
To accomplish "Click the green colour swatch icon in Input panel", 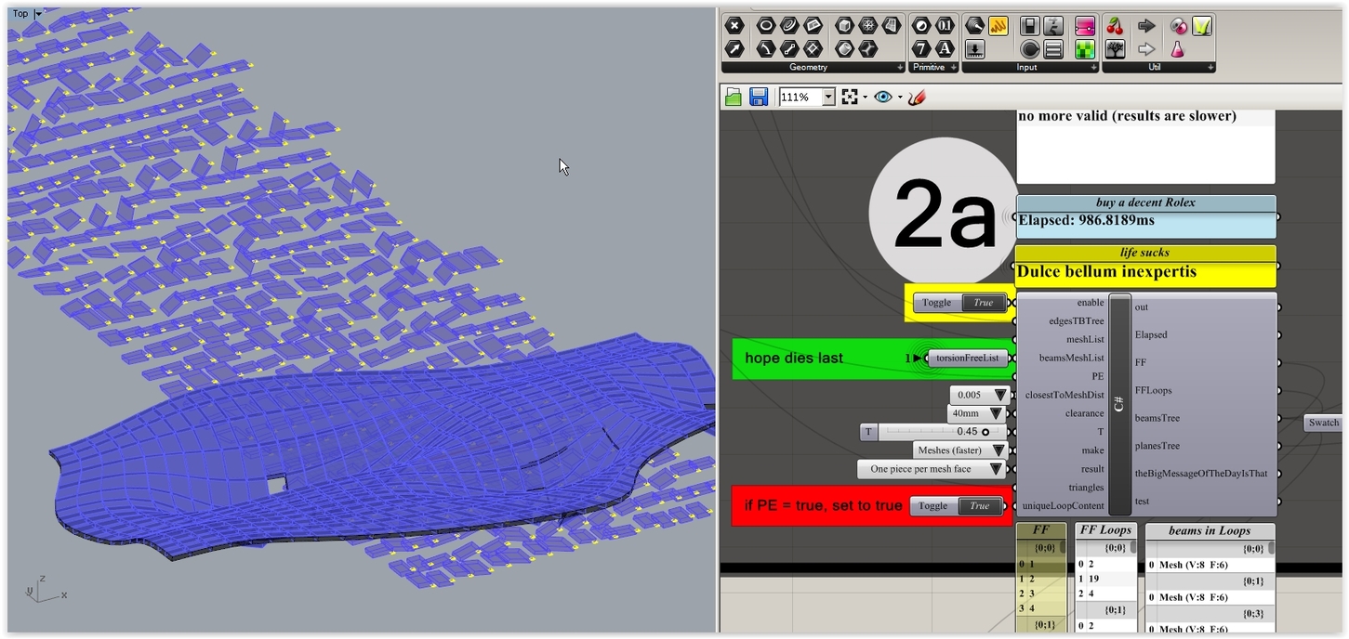I will [1085, 49].
